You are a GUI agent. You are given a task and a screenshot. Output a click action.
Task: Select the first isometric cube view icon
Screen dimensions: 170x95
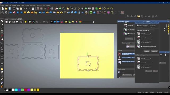[6, 22]
